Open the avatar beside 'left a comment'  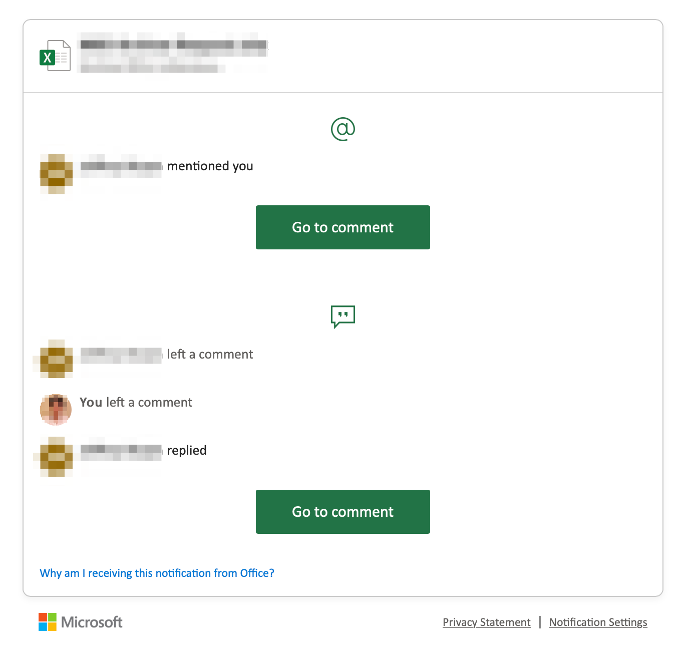pyautogui.click(x=55, y=361)
